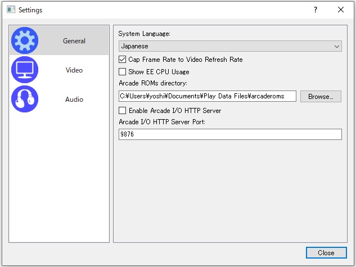Switch to the General text label
Viewport: 356px width, 267px height.
point(74,41)
